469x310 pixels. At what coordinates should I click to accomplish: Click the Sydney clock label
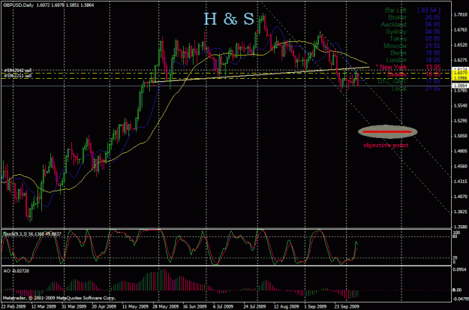pyautogui.click(x=397, y=32)
